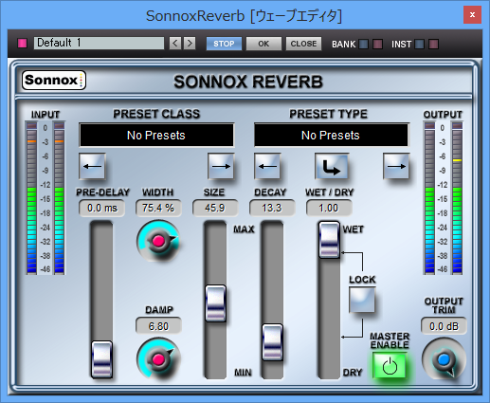Click the dark red INST square
This screenshot has height=403, width=490.
(433, 44)
